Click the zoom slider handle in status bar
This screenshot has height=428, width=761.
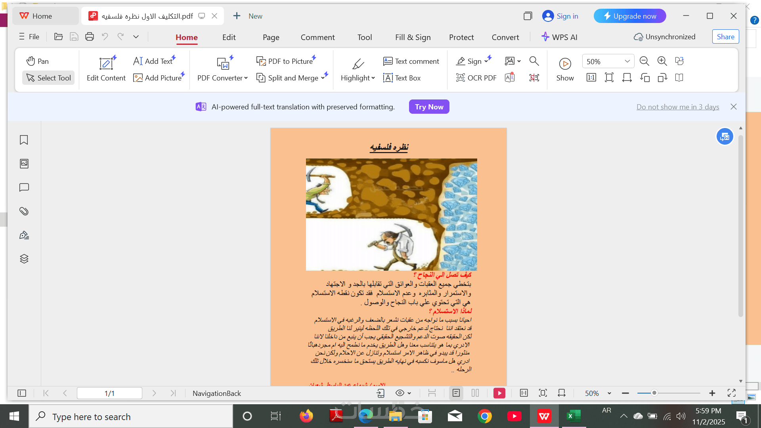click(x=654, y=393)
